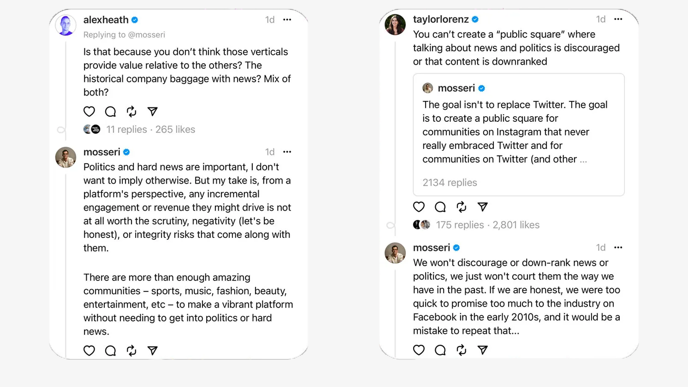Open more options on alexheath's post
Image resolution: width=688 pixels, height=387 pixels.
click(x=287, y=20)
